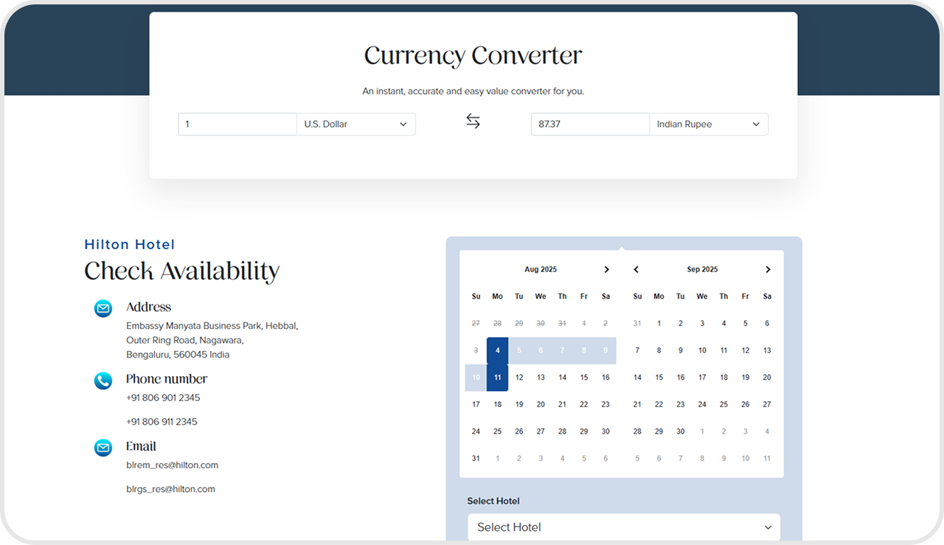Click phone number +91 806 911 2345
The image size is (944, 545).
click(162, 422)
